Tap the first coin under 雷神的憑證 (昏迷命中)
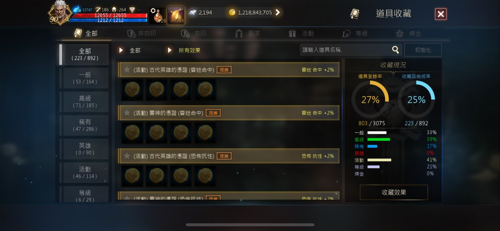The height and width of the screenshot is (231, 500). 132,133
